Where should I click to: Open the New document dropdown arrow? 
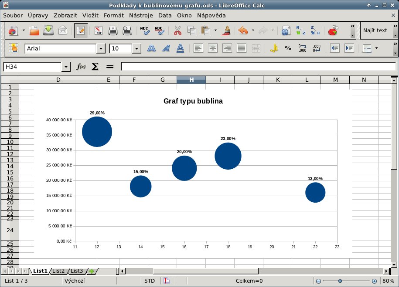tap(24, 30)
